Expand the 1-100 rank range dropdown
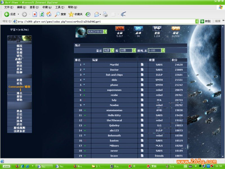The image size is (225, 169). coord(156,50)
